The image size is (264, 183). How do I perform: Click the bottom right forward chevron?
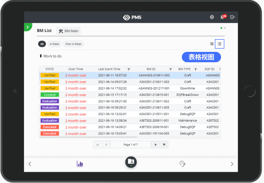click(x=232, y=164)
